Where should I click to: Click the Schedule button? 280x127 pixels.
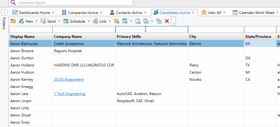point(74,21)
